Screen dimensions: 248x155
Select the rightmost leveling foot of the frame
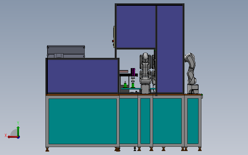200,149
